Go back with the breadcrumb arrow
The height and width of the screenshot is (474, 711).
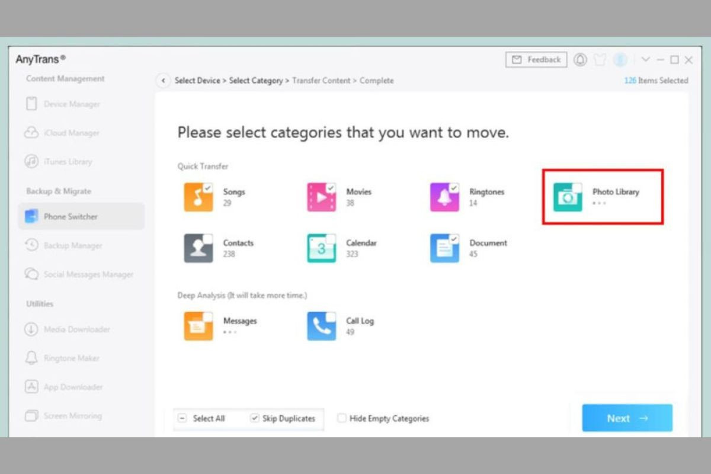164,81
